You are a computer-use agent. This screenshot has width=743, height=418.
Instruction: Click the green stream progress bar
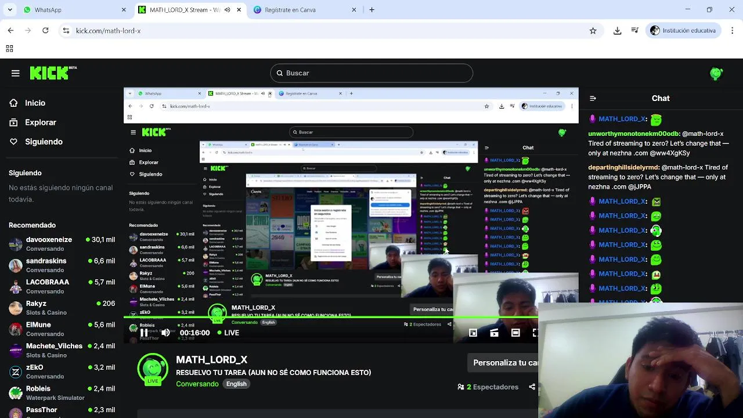[331, 318]
